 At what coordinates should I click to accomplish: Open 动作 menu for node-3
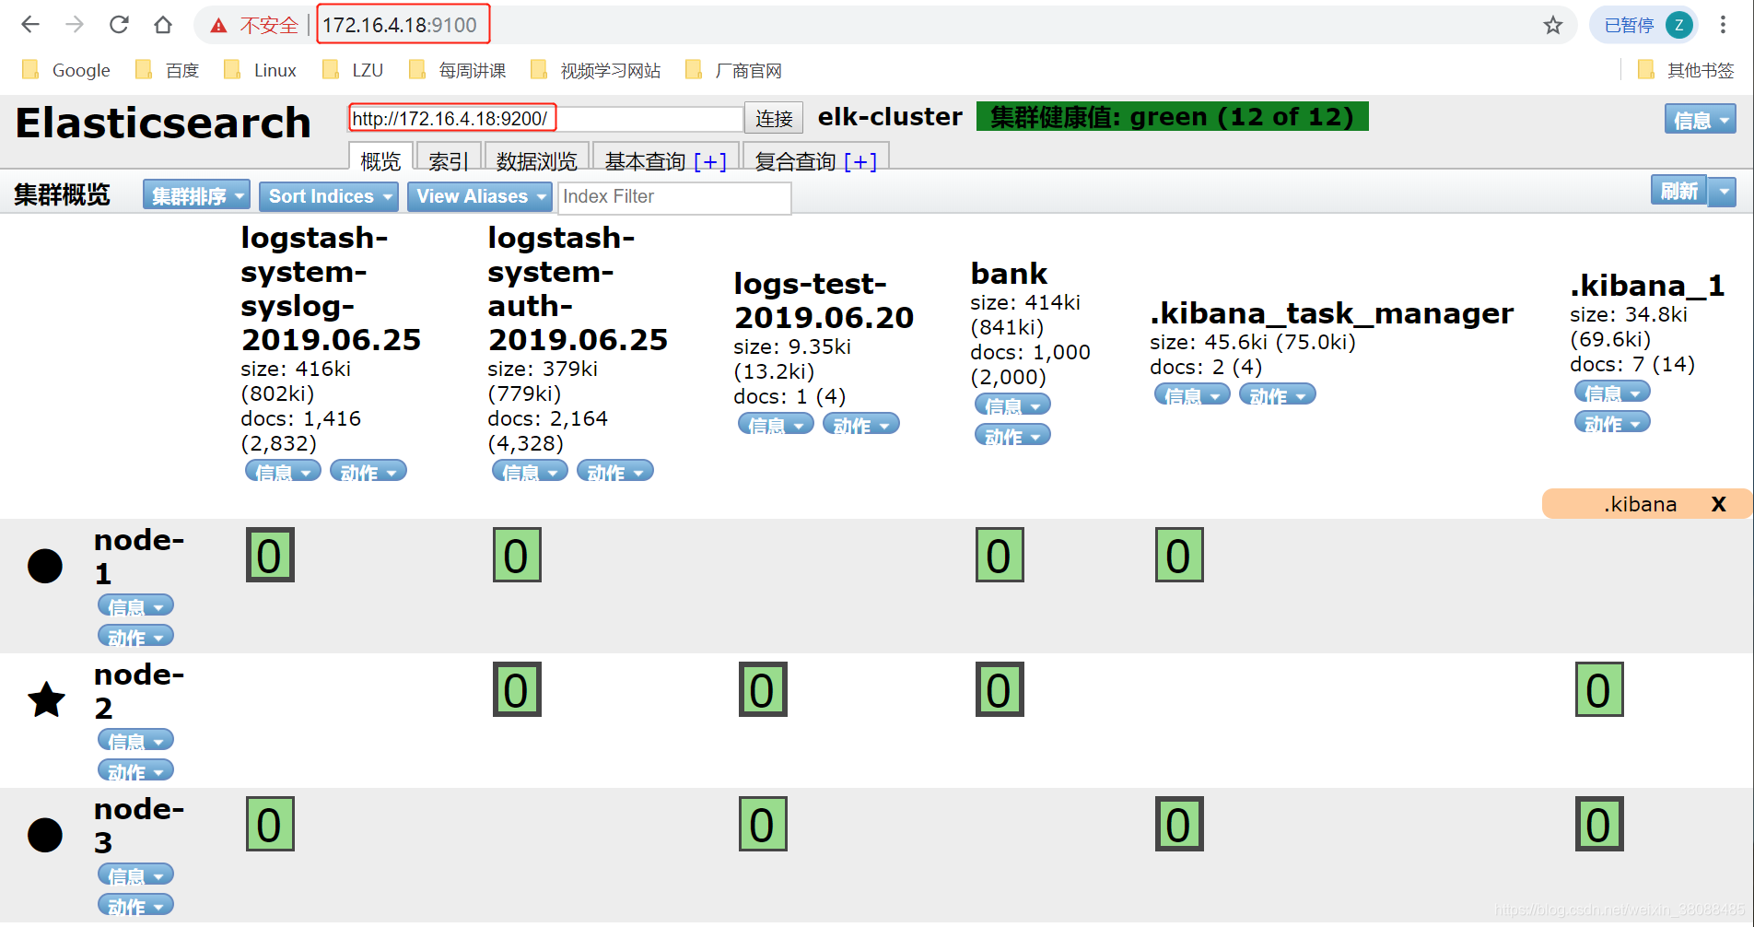click(x=135, y=905)
